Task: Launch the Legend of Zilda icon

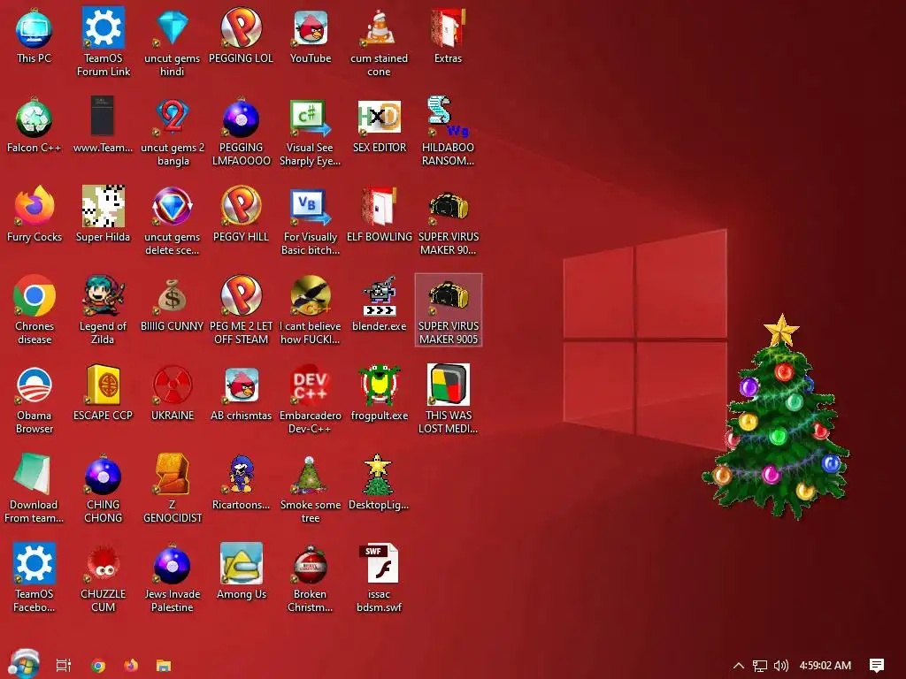Action: point(103,309)
